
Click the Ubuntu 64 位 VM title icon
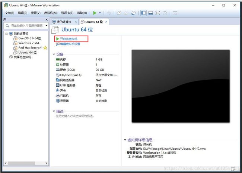[x=55, y=30]
